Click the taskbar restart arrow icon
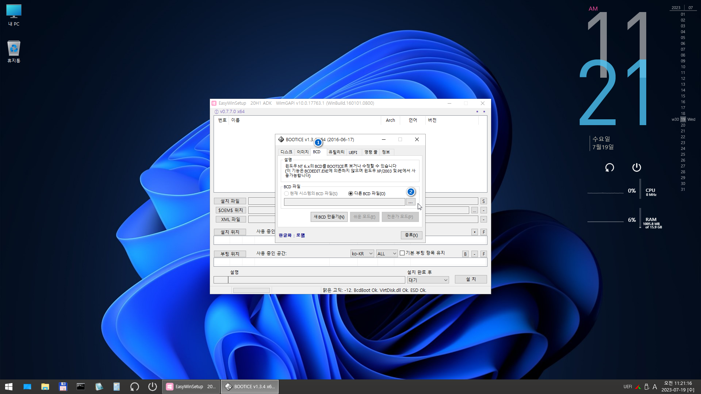Image resolution: width=701 pixels, height=394 pixels. (x=134, y=387)
